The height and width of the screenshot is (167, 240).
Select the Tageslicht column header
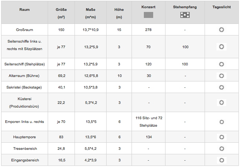(221, 7)
